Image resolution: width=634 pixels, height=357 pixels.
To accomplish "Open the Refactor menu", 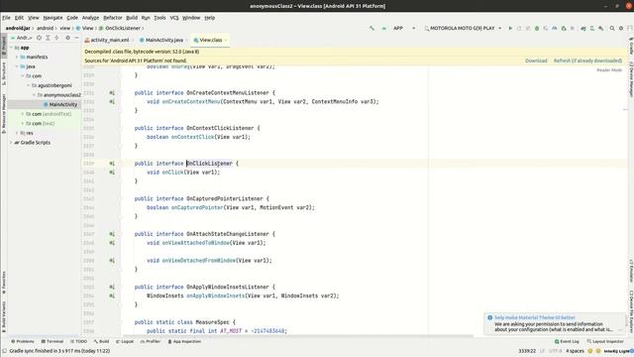I will coord(112,18).
